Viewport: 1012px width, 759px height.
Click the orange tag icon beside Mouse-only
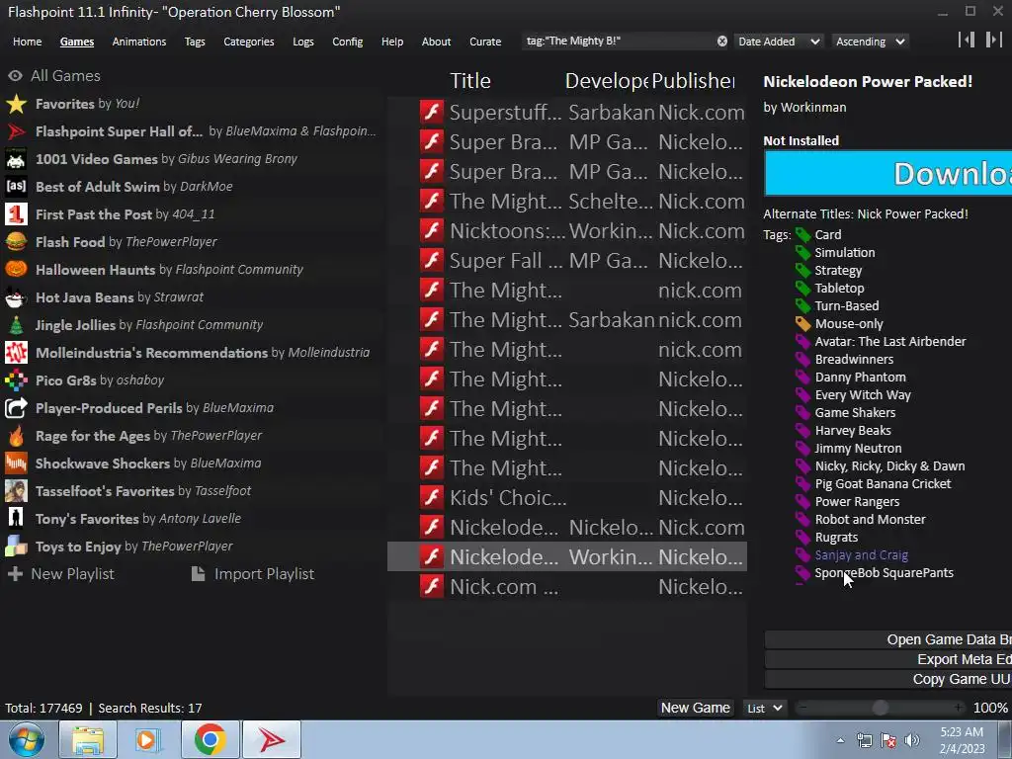[x=802, y=323]
